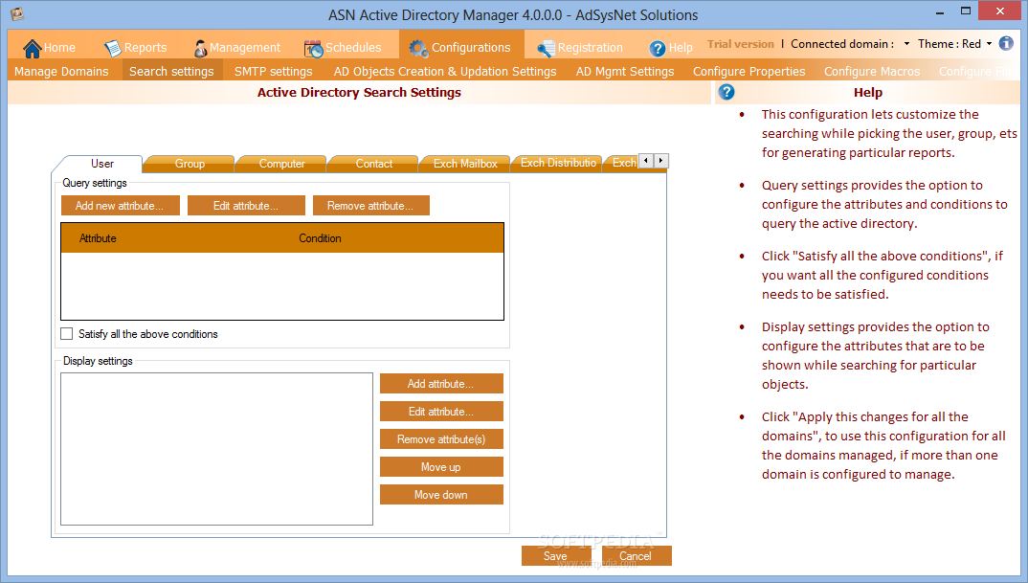Switch to the Exch Mailbox tab
1028x583 pixels.
465,164
